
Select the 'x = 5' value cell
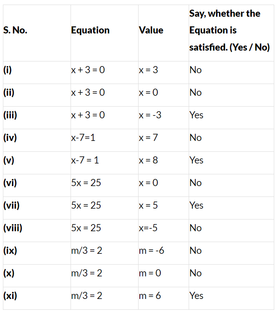click(149, 205)
